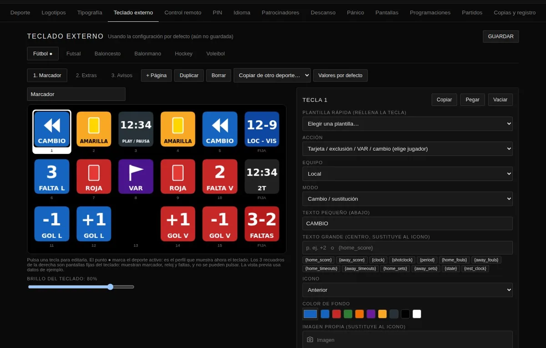Select the CAMBIO key numbered 5
The height and width of the screenshot is (348, 546).
pos(220,129)
